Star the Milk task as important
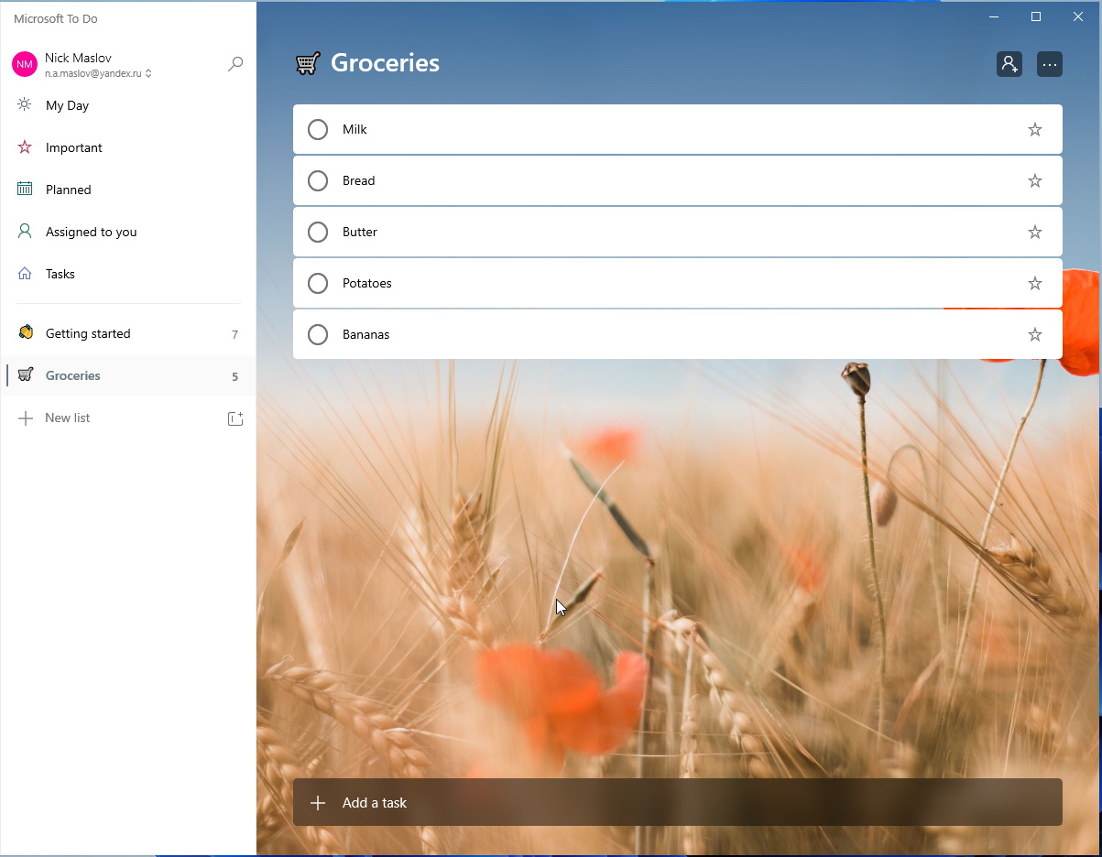The height and width of the screenshot is (857, 1102). pyautogui.click(x=1035, y=129)
